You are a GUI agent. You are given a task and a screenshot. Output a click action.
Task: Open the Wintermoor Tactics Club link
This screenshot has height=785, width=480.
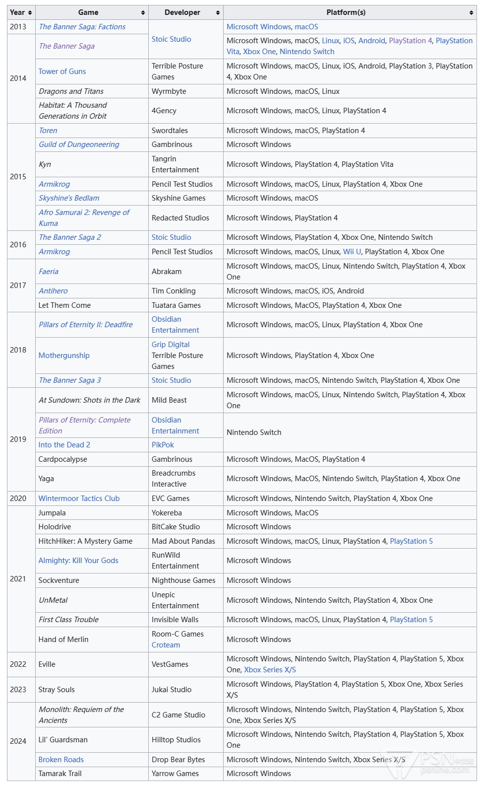pos(79,499)
